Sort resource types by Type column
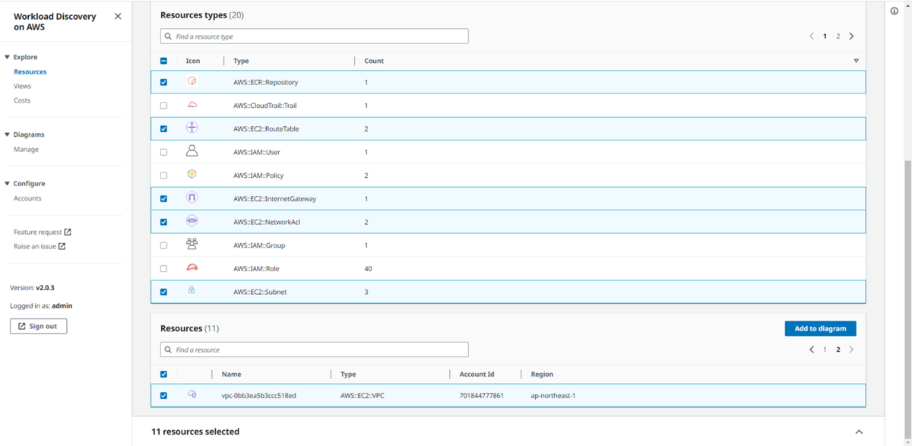Image resolution: width=912 pixels, height=446 pixels. [x=241, y=61]
